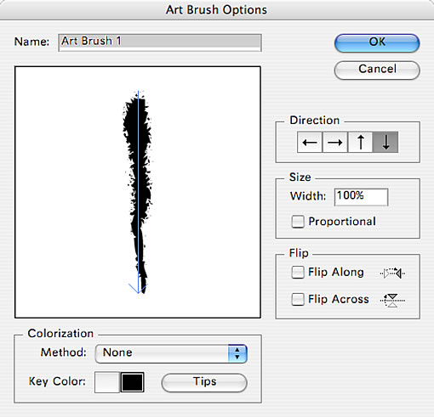Select the up arrow direction
This screenshot has height=417, width=434.
(360, 142)
